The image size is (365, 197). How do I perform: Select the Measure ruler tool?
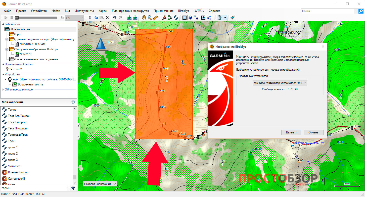tap(155, 18)
